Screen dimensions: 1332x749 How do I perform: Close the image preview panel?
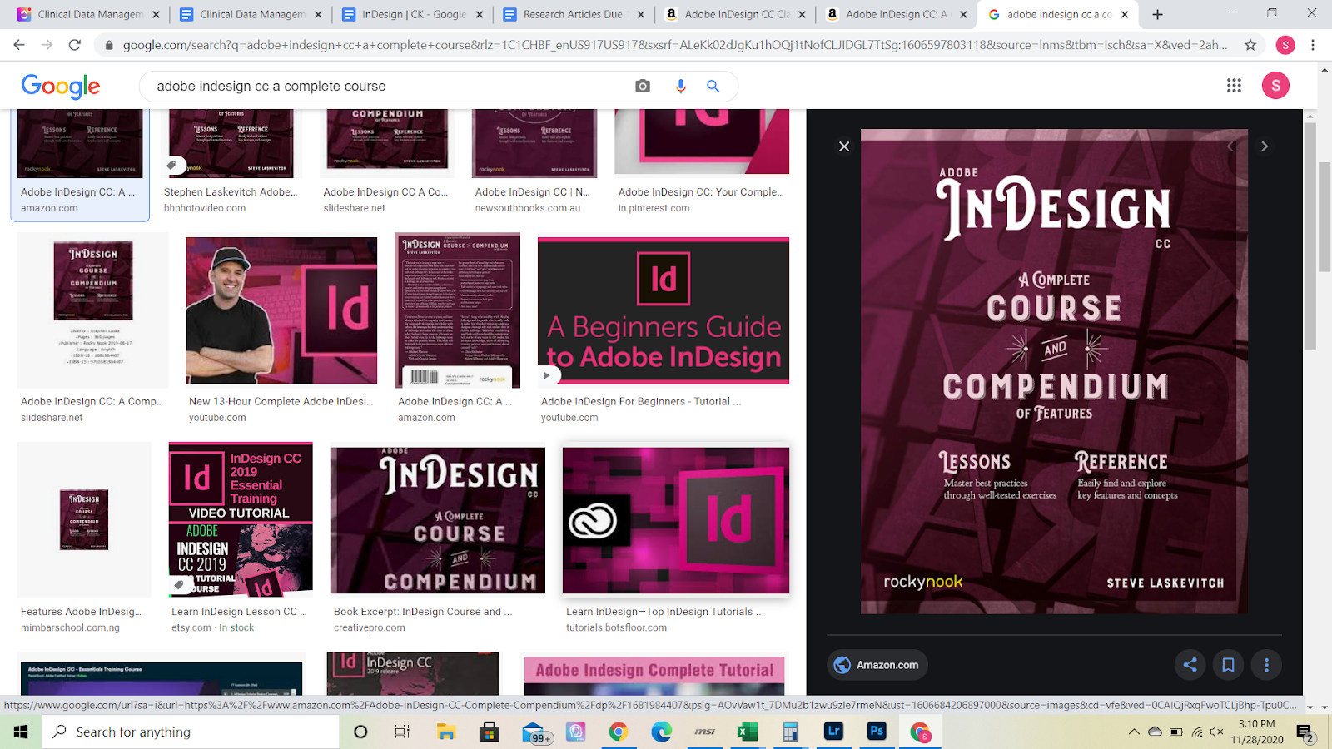(x=844, y=146)
